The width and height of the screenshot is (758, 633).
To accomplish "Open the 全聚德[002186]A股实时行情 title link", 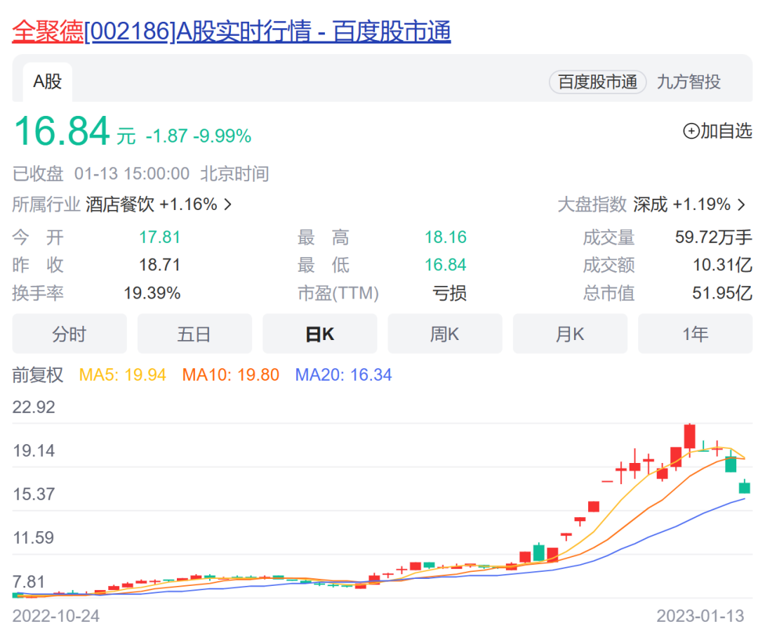I will pyautogui.click(x=231, y=31).
